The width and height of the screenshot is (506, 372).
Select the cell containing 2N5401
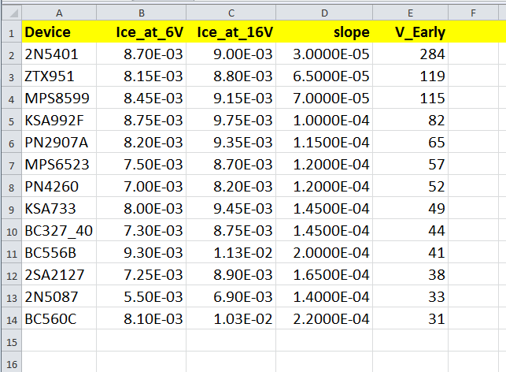tap(59, 54)
